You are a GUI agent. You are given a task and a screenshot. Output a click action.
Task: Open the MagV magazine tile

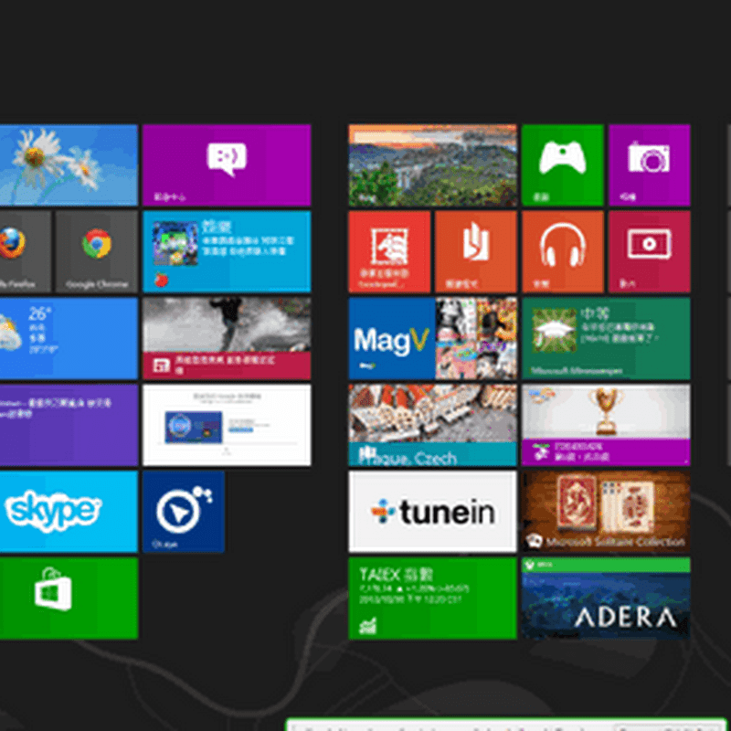click(432, 338)
